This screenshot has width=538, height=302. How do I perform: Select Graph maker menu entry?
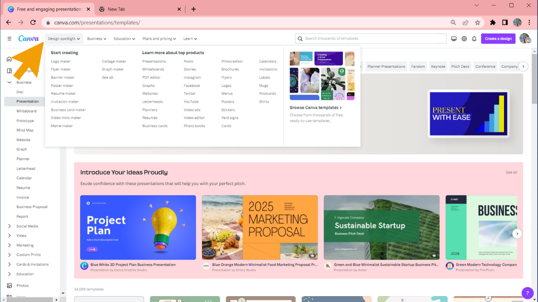click(x=113, y=69)
